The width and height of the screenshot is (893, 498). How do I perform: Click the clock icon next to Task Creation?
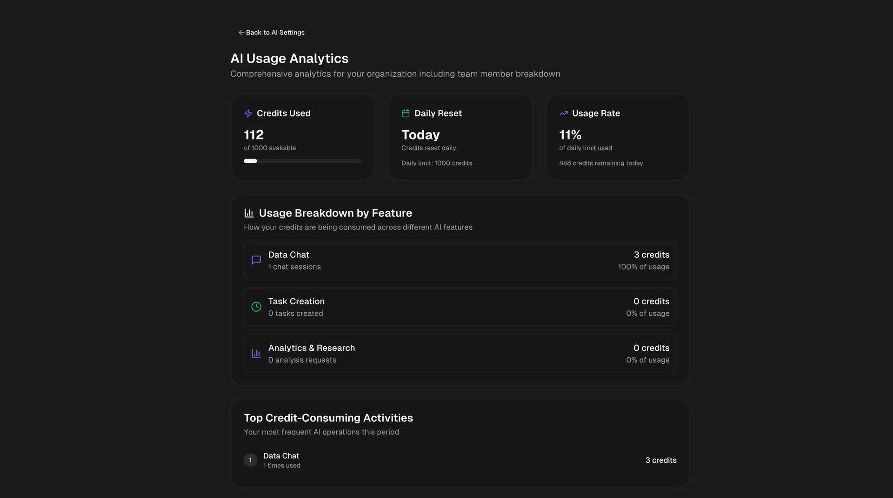[256, 307]
